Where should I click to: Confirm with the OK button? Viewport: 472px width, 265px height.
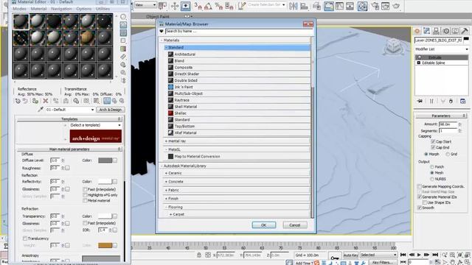264,225
